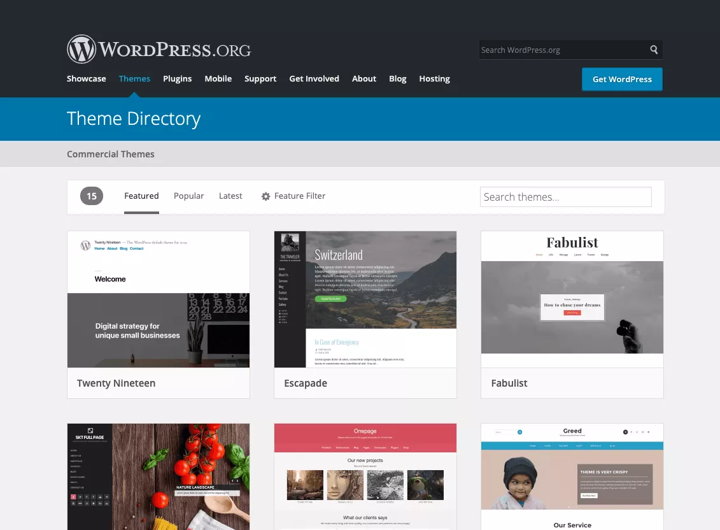Open the Support menu item
720x530 pixels.
260,78
